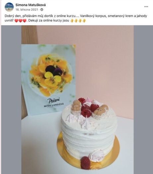The width and height of the screenshot is (153, 174).
Task: Click the post caption text about Vanilkový korpus
Action: (76, 18)
